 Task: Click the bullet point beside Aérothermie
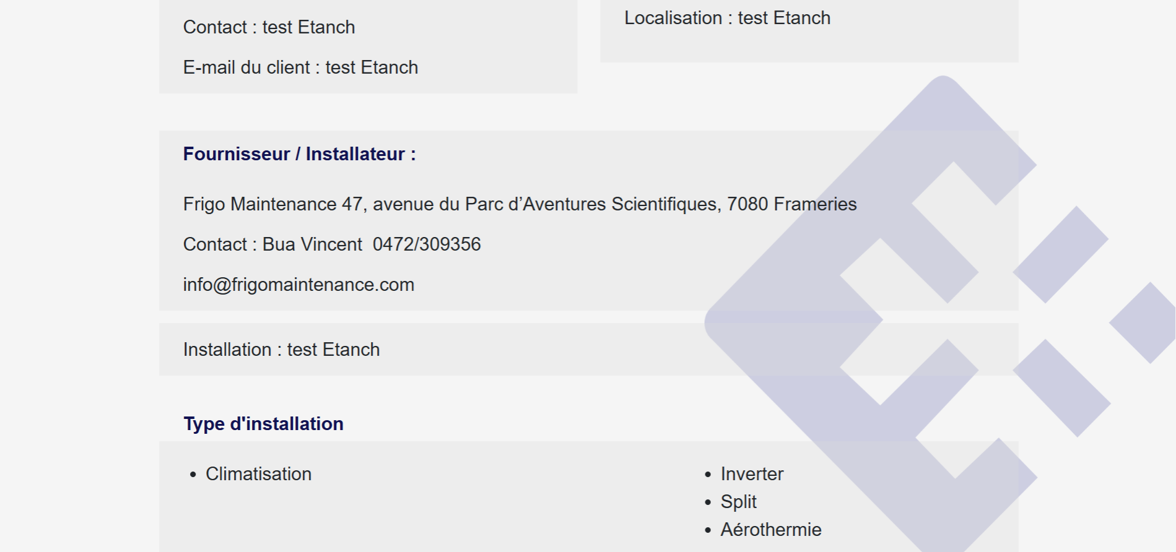[708, 530]
